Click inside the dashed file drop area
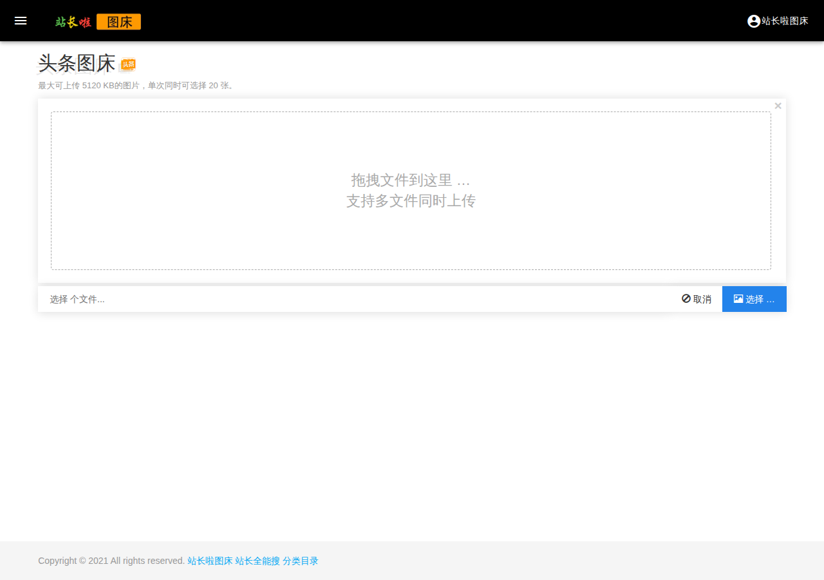Viewport: 824px width, 580px height. coord(411,191)
